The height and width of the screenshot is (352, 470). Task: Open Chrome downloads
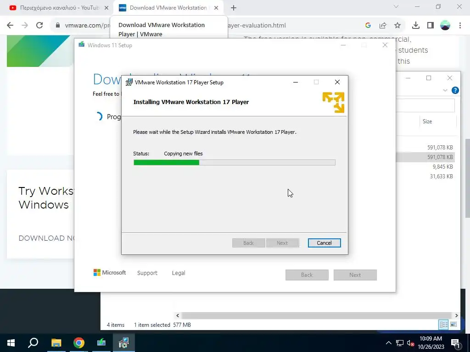click(x=416, y=26)
